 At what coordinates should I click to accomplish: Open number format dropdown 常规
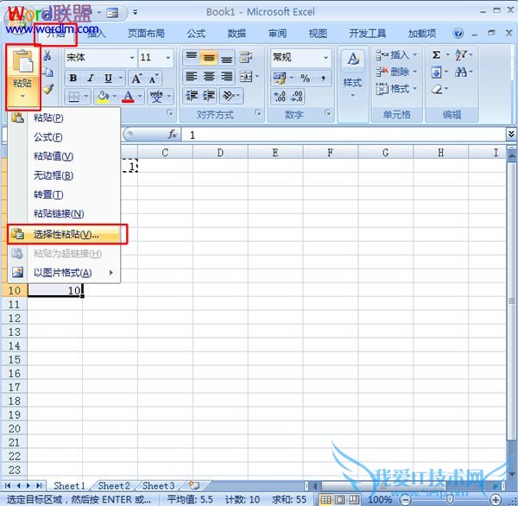click(325, 58)
